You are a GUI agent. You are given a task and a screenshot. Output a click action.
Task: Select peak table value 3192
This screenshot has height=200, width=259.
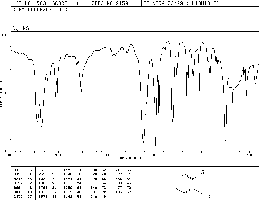click(18, 183)
